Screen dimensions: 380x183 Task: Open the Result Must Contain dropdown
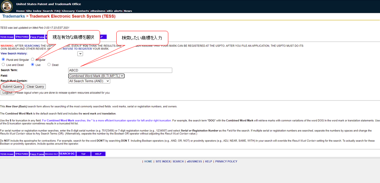click(89, 81)
